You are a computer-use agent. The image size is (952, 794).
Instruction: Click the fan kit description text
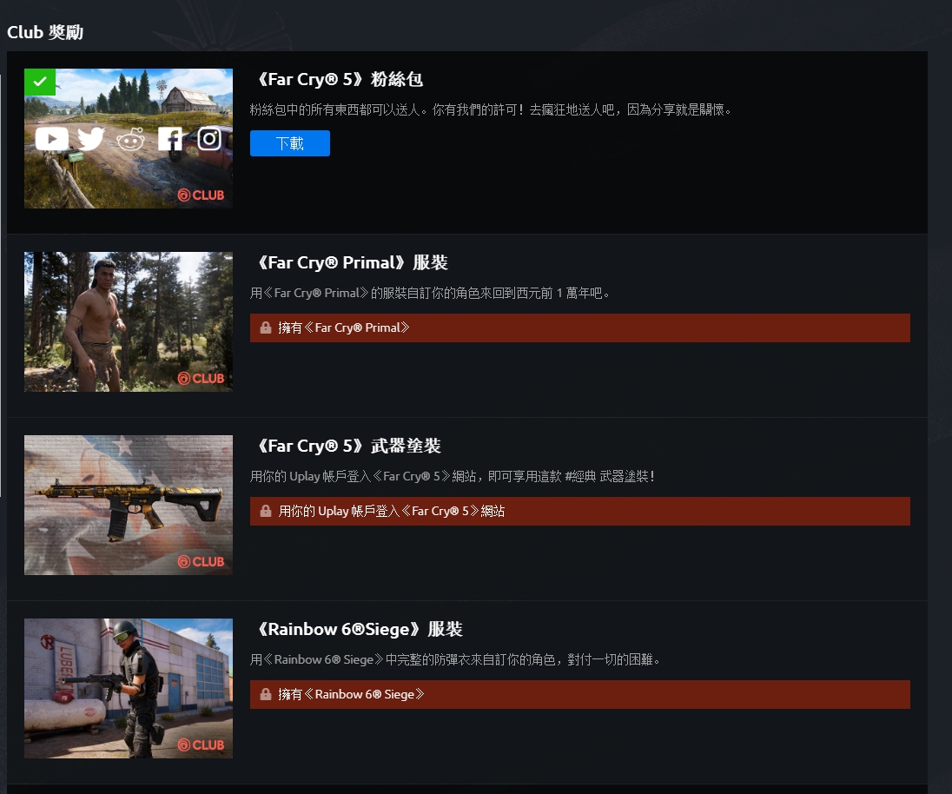tap(492, 109)
